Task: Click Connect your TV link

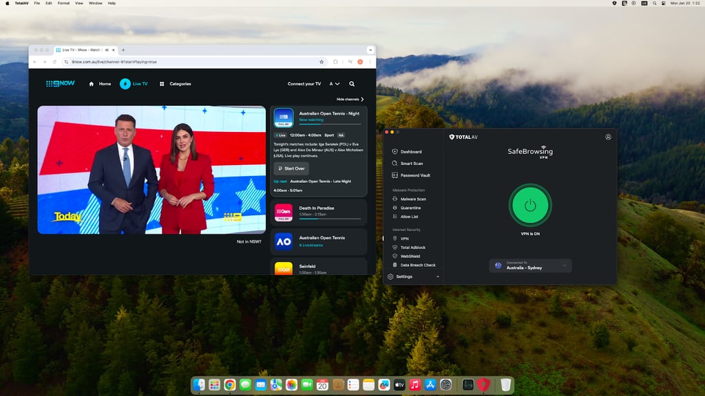Action: pyautogui.click(x=304, y=84)
